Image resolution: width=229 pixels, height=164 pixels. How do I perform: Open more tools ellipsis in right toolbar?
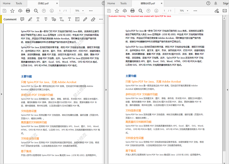point(195,11)
